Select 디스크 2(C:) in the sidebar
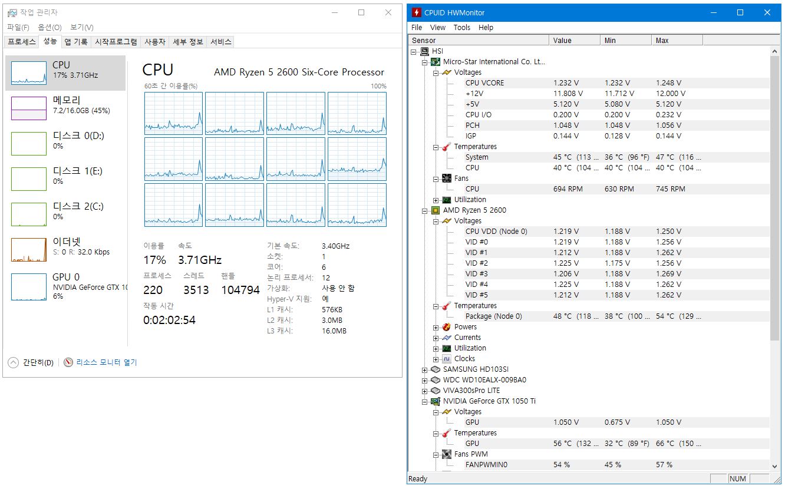This screenshot has height=489, width=785. point(66,214)
